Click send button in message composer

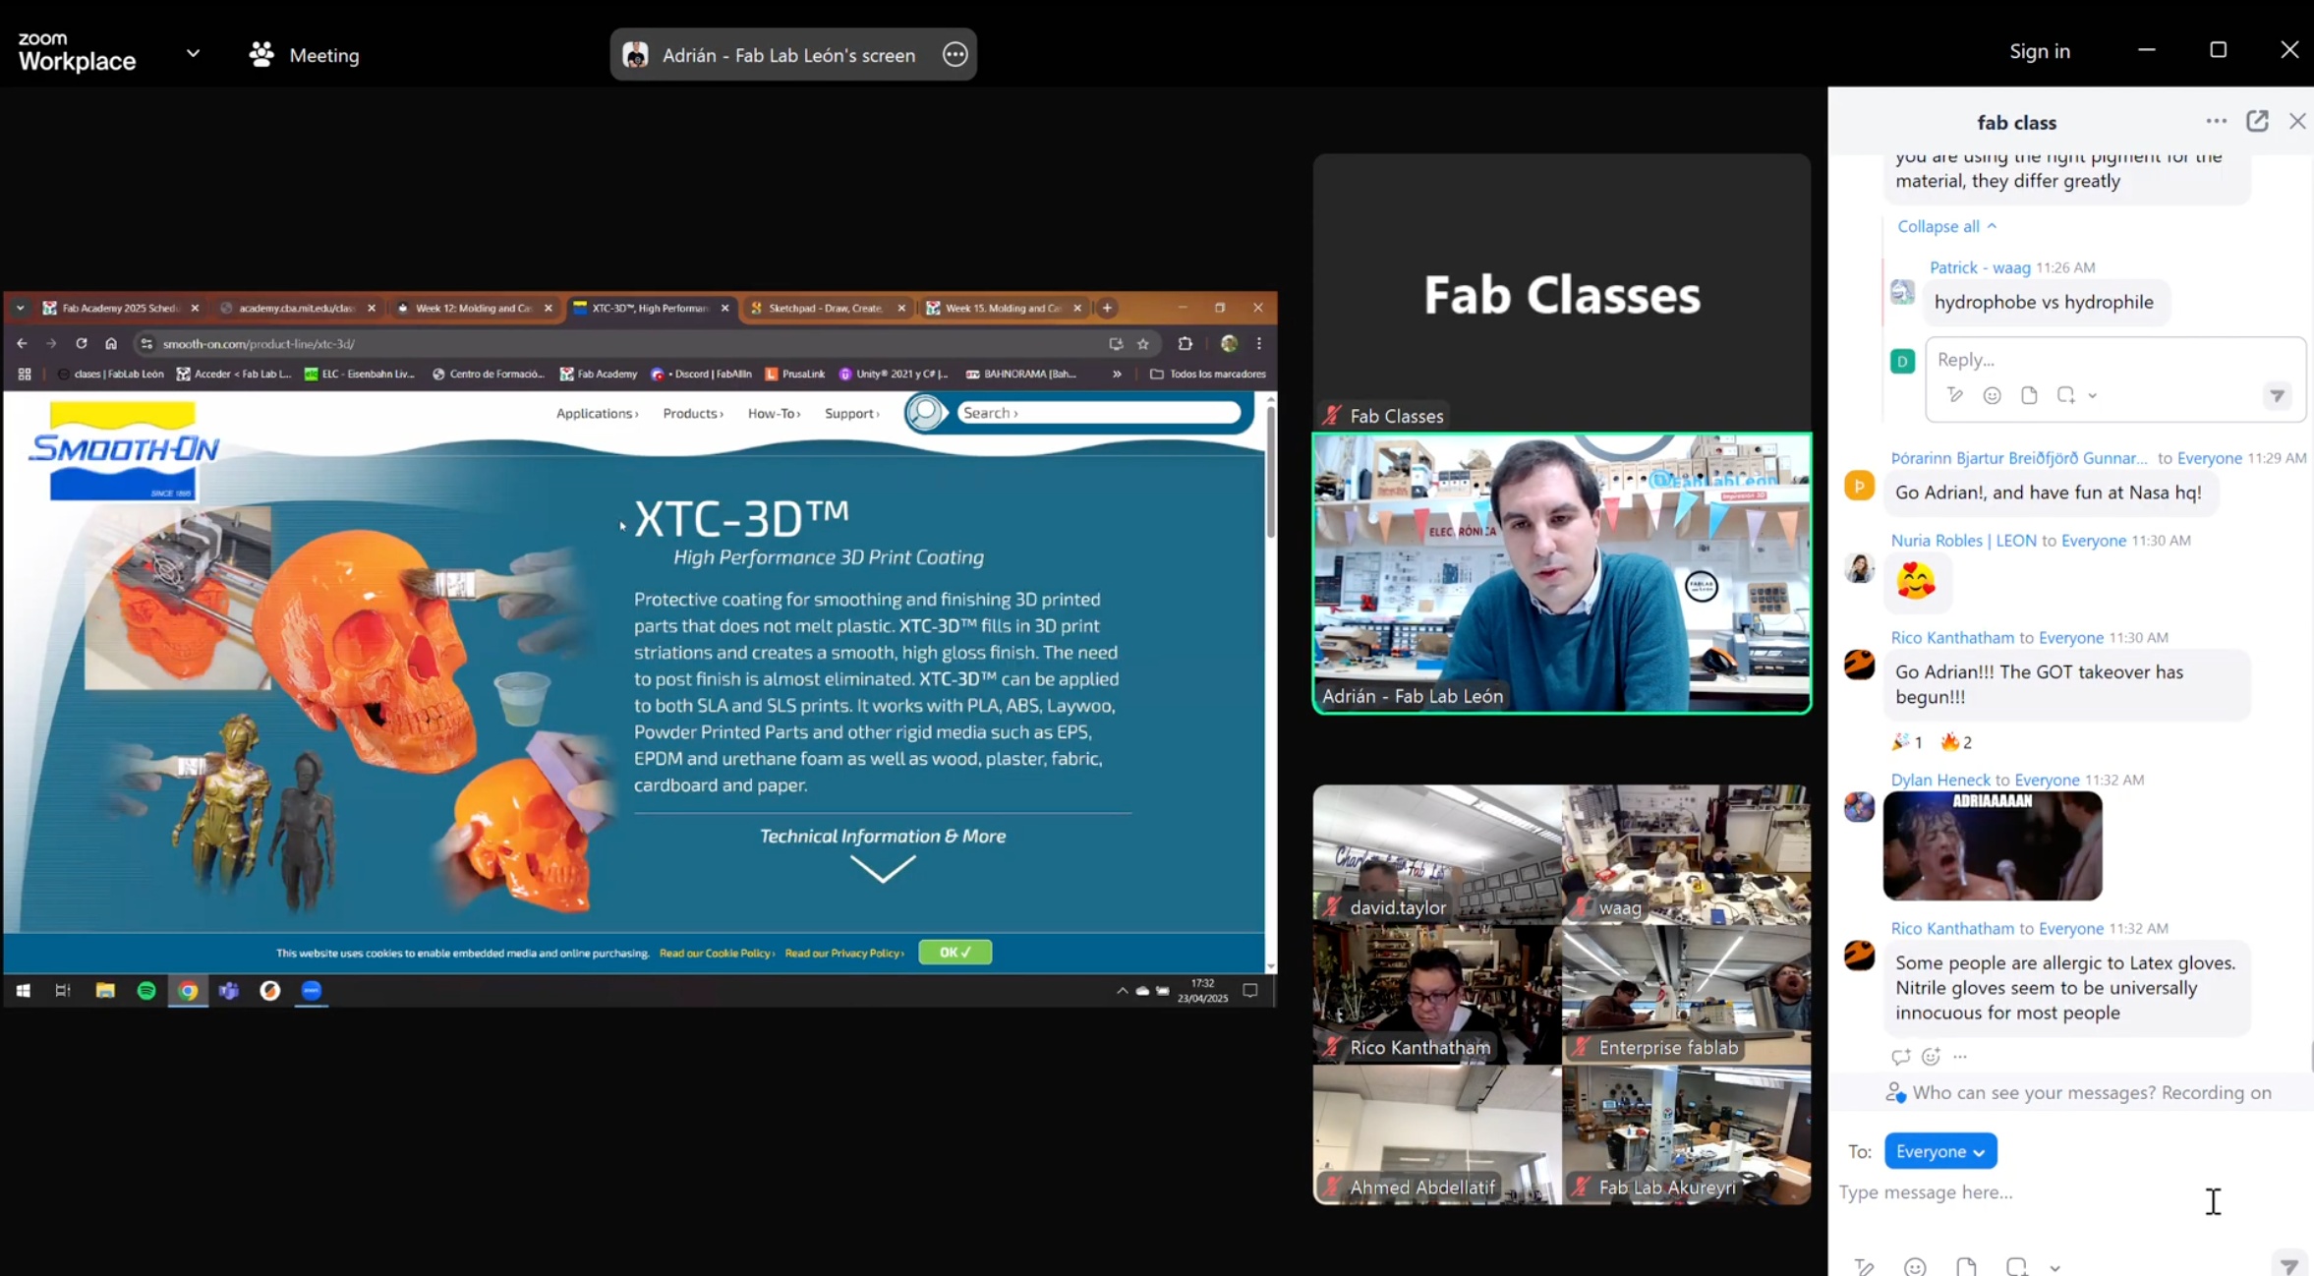click(x=2289, y=1265)
